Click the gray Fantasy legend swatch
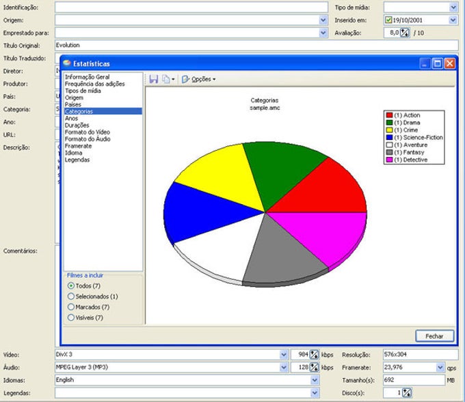The width and height of the screenshot is (465, 402). (x=389, y=152)
